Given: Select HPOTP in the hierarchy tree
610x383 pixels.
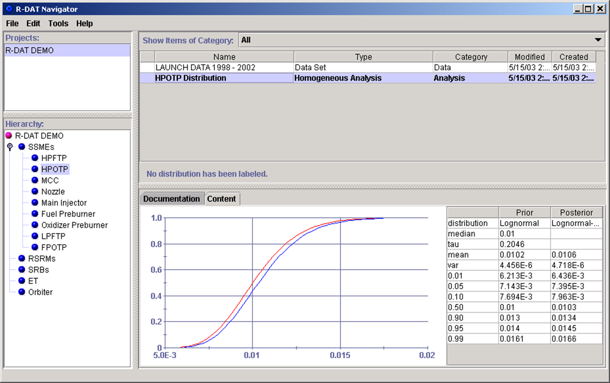Looking at the screenshot, I should point(55,169).
